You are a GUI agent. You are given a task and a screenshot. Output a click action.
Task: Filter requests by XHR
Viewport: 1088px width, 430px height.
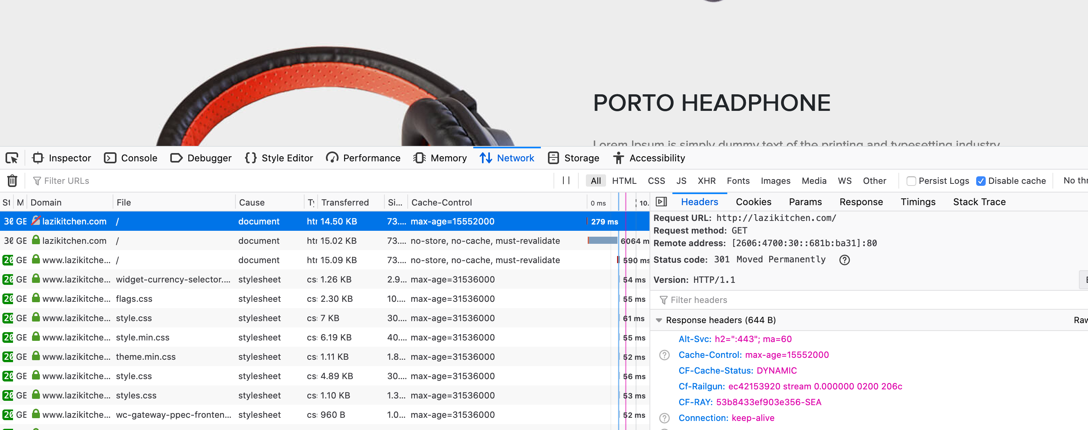(x=706, y=181)
